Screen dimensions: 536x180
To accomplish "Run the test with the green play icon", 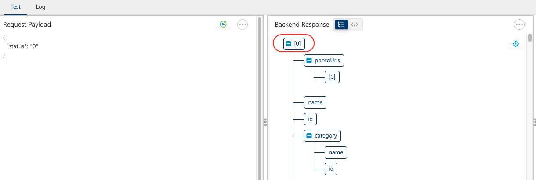I will [223, 25].
